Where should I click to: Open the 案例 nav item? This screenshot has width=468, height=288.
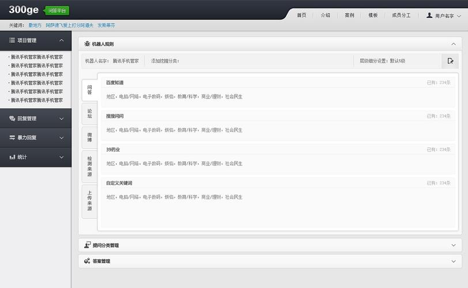pos(349,15)
